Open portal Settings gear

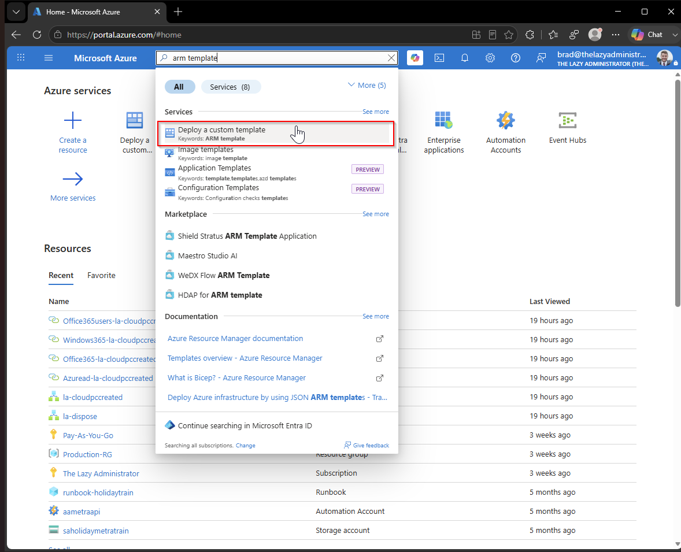(x=490, y=58)
